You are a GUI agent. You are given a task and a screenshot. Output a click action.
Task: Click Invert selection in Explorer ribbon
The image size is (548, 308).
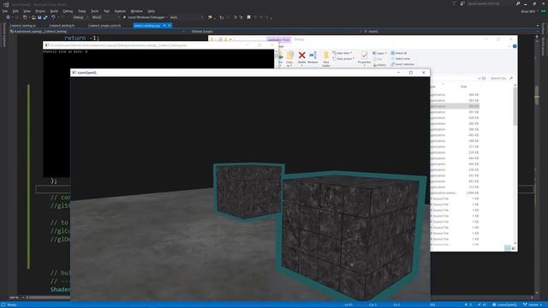tap(402, 64)
